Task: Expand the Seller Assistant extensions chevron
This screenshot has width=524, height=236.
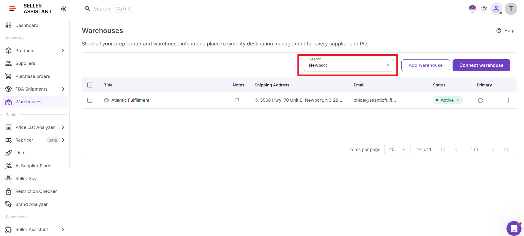Action: pos(63,229)
